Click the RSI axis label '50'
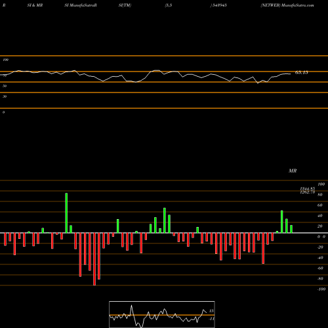The height and width of the screenshot is (328, 328). [x=5, y=86]
